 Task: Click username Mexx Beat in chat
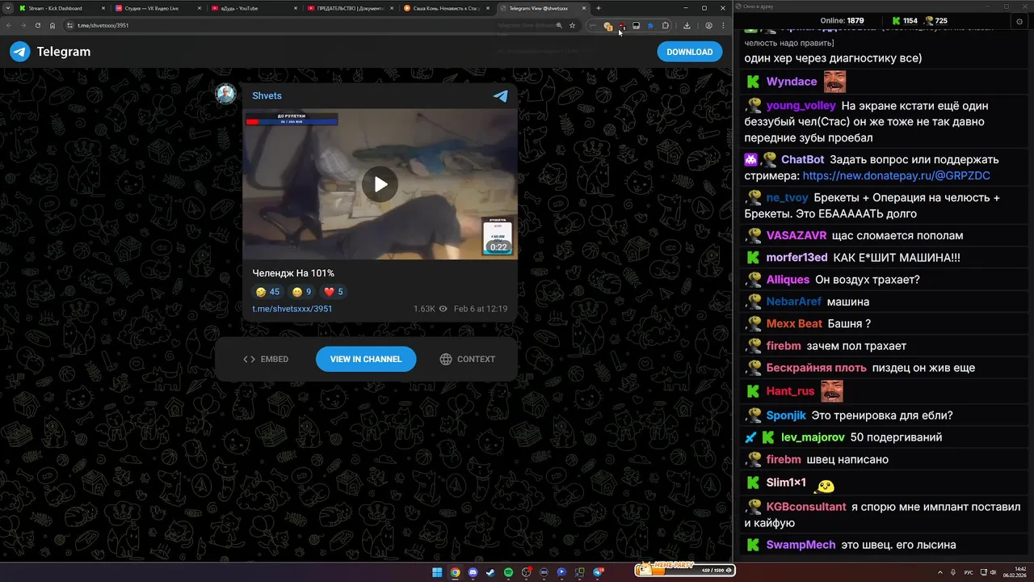794,323
